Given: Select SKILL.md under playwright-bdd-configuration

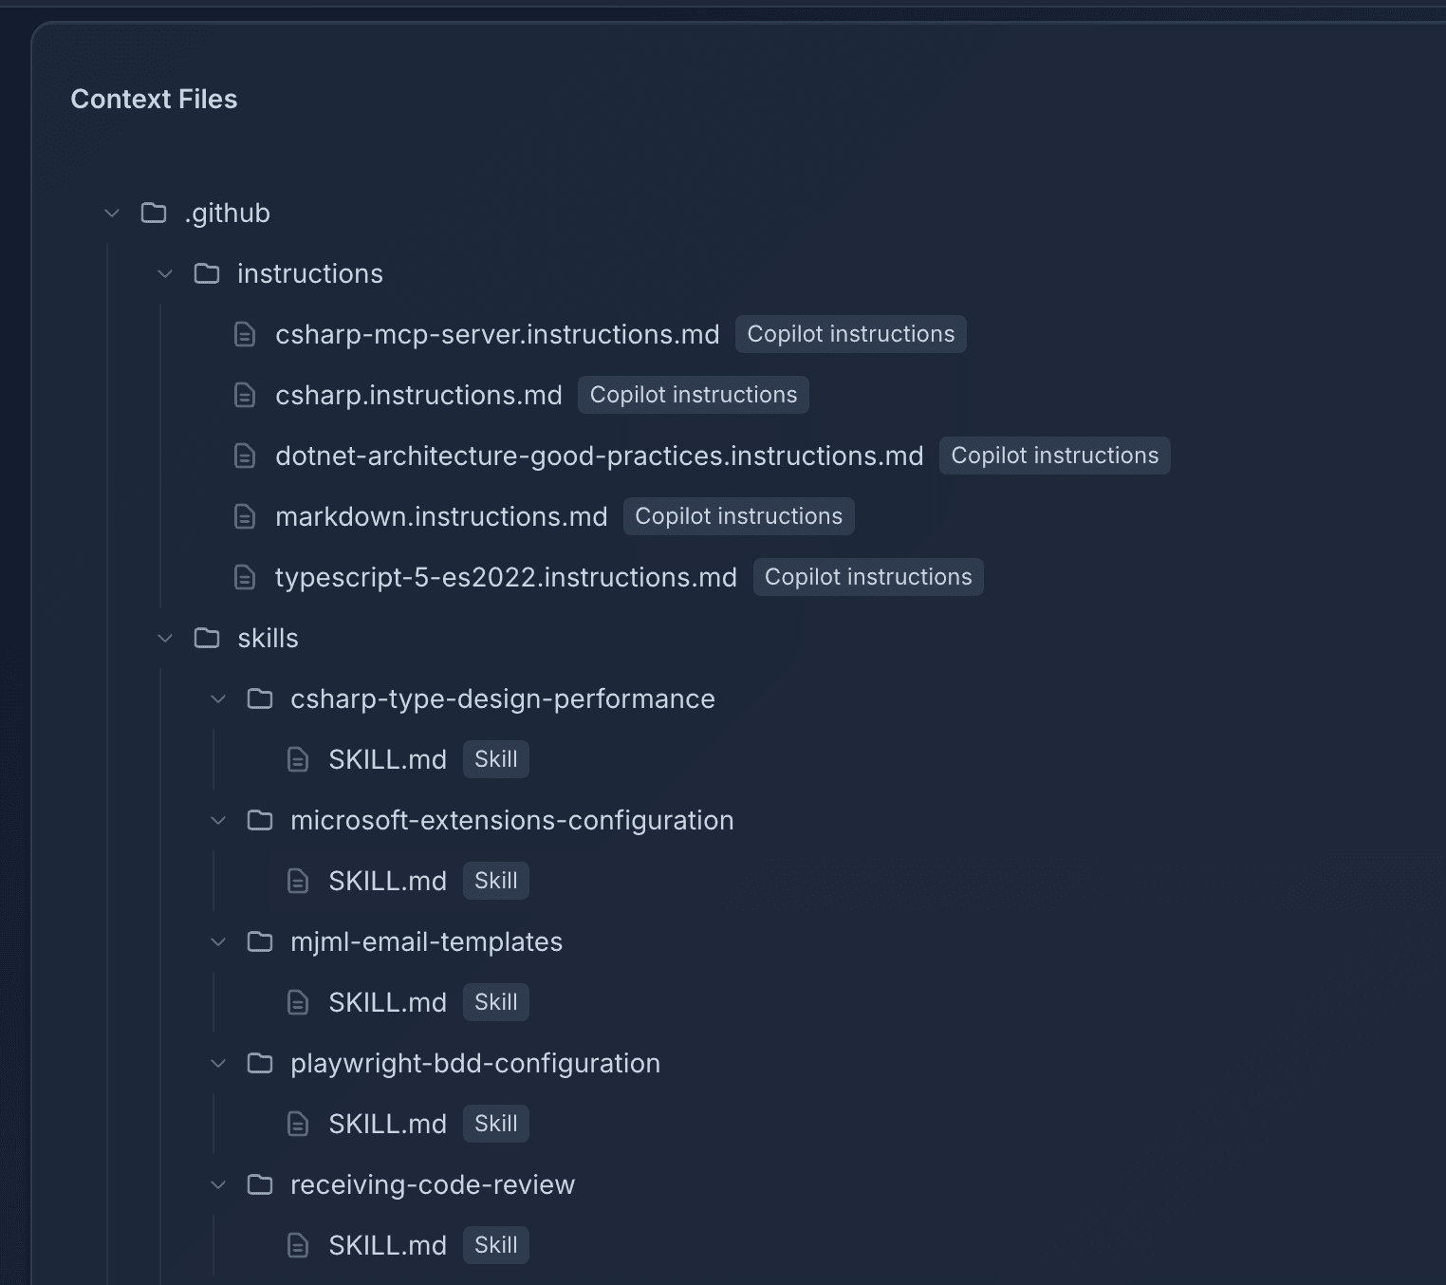Looking at the screenshot, I should (x=387, y=1124).
